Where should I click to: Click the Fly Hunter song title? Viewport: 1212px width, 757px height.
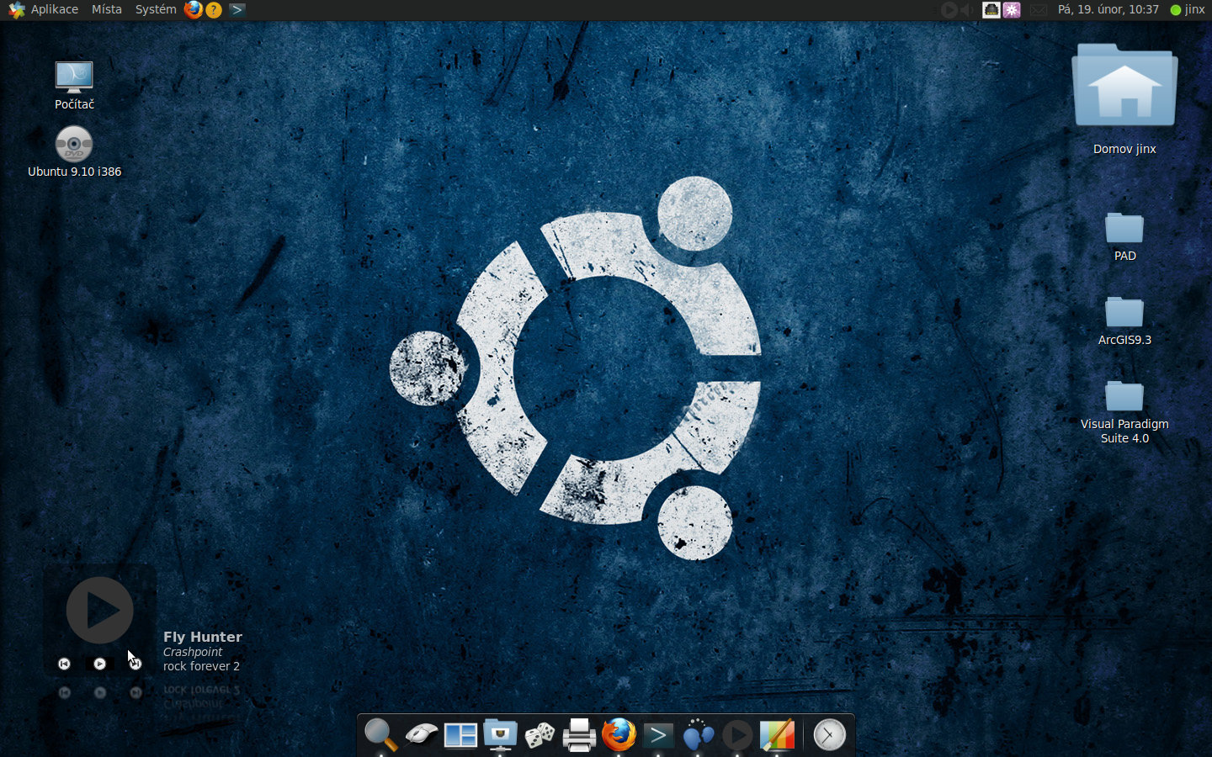203,637
